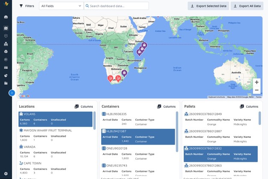Open the pie chart page in sidebar
Image resolution: width=268 pixels, height=179 pixels.
(6, 76)
